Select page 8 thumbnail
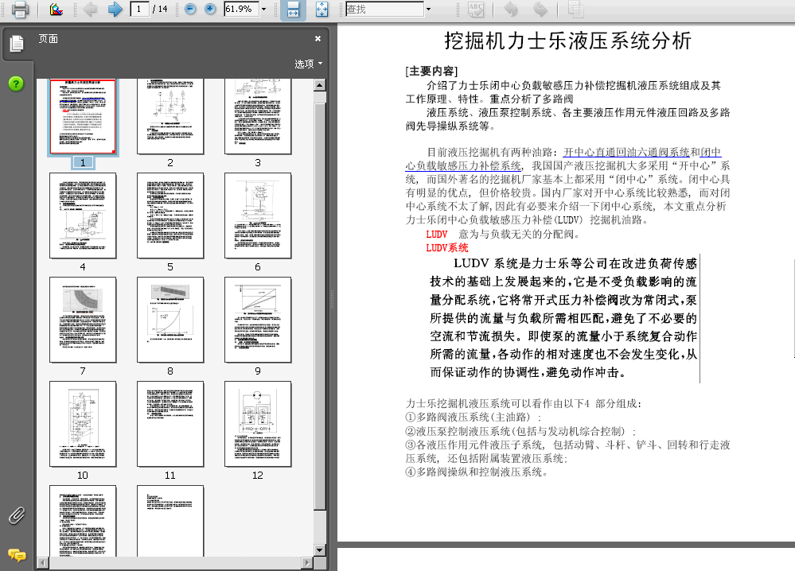Screen dimensions: 795x571 pos(170,320)
